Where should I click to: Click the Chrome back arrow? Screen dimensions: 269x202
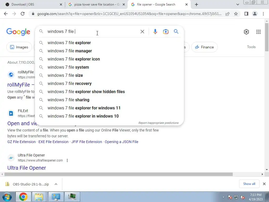pyautogui.click(x=6, y=14)
